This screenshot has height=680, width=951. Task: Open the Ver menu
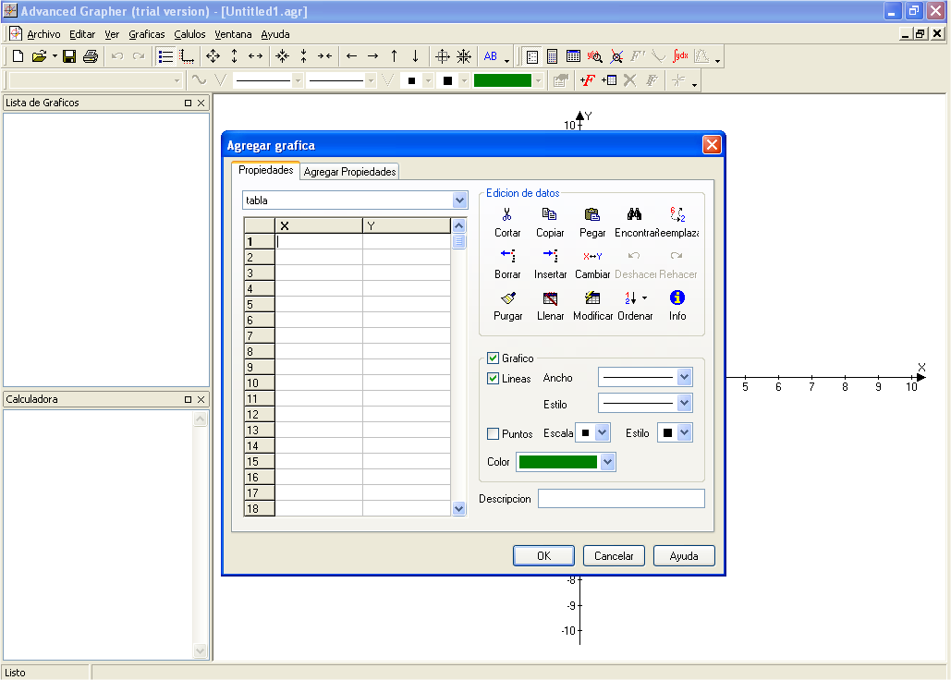pyautogui.click(x=112, y=34)
